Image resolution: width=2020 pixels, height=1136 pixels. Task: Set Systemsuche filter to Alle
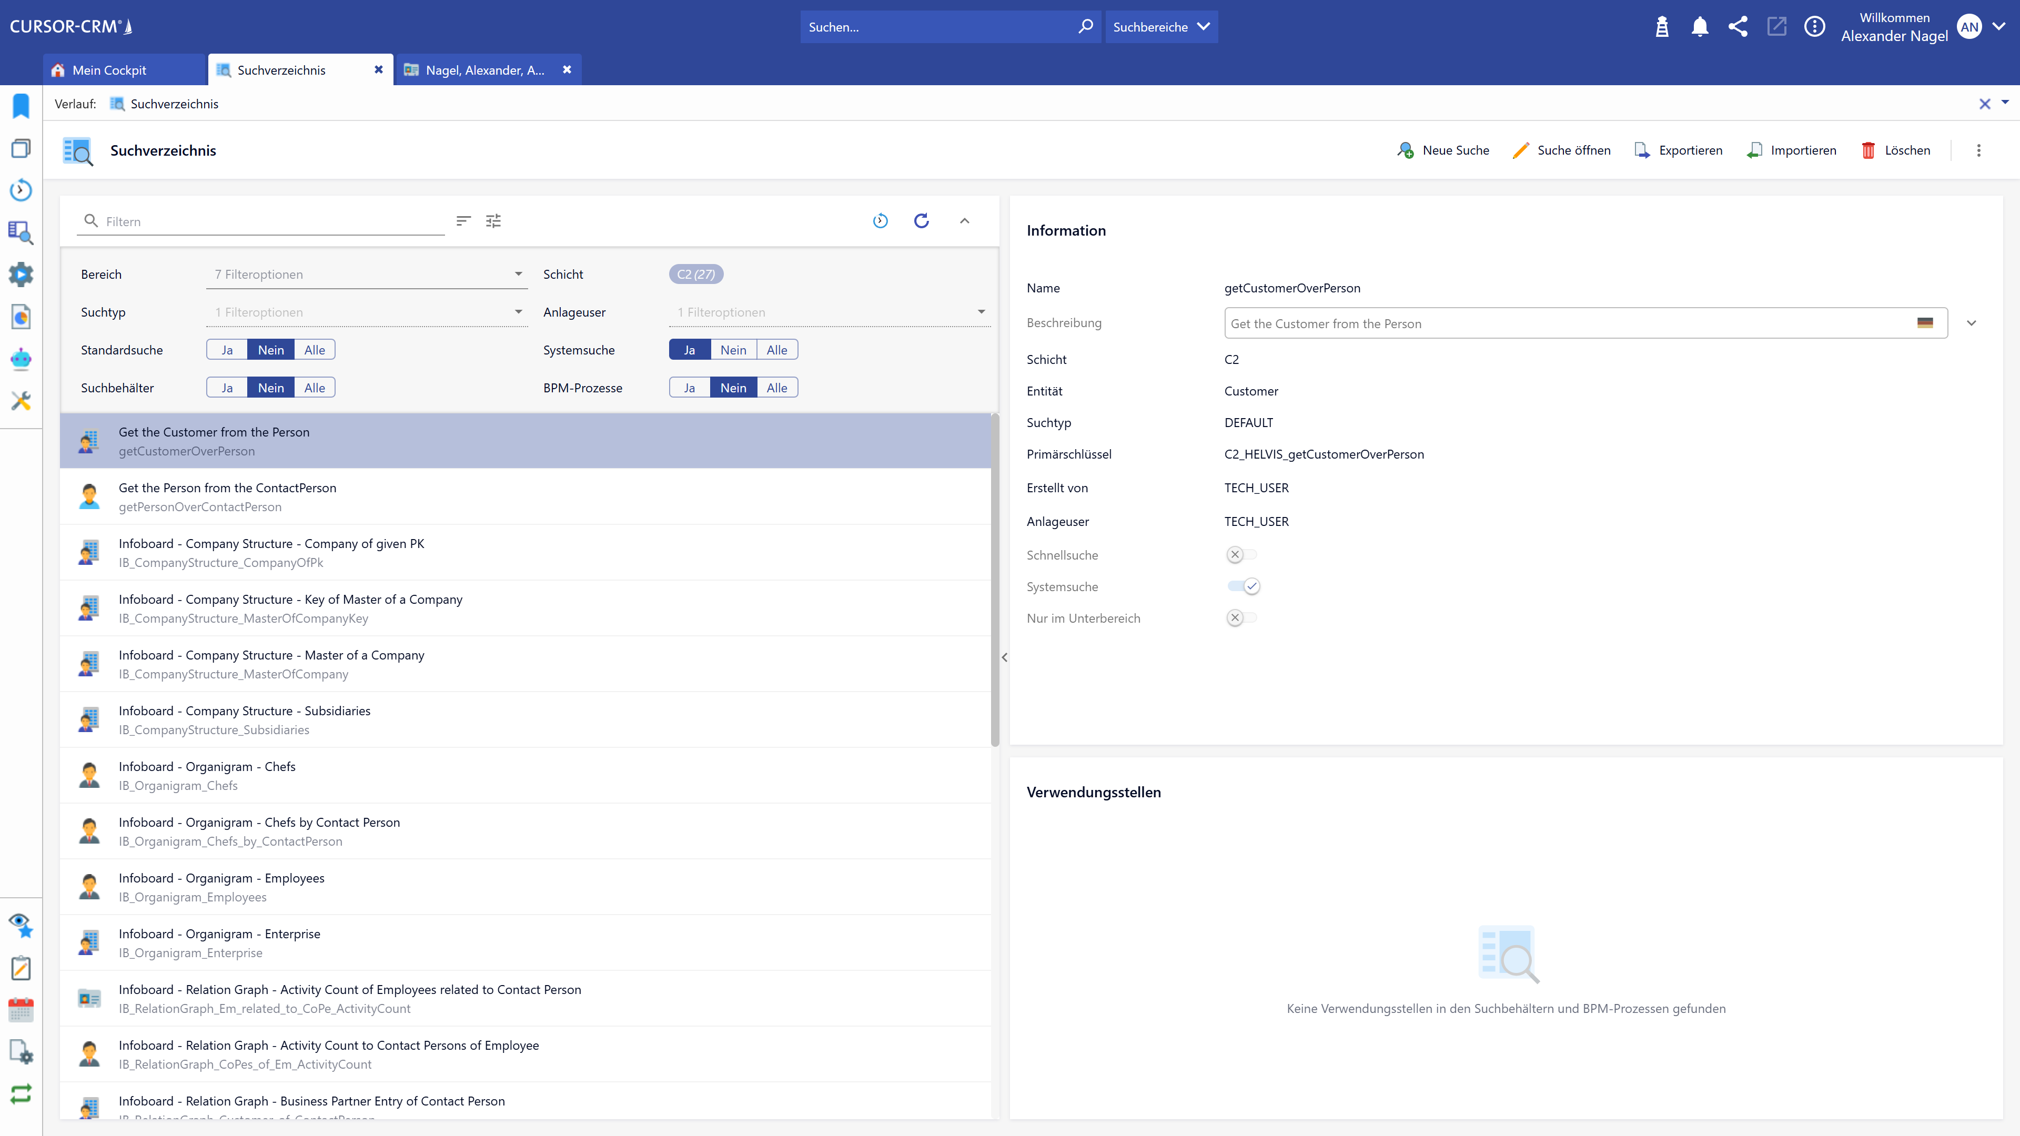[776, 350]
